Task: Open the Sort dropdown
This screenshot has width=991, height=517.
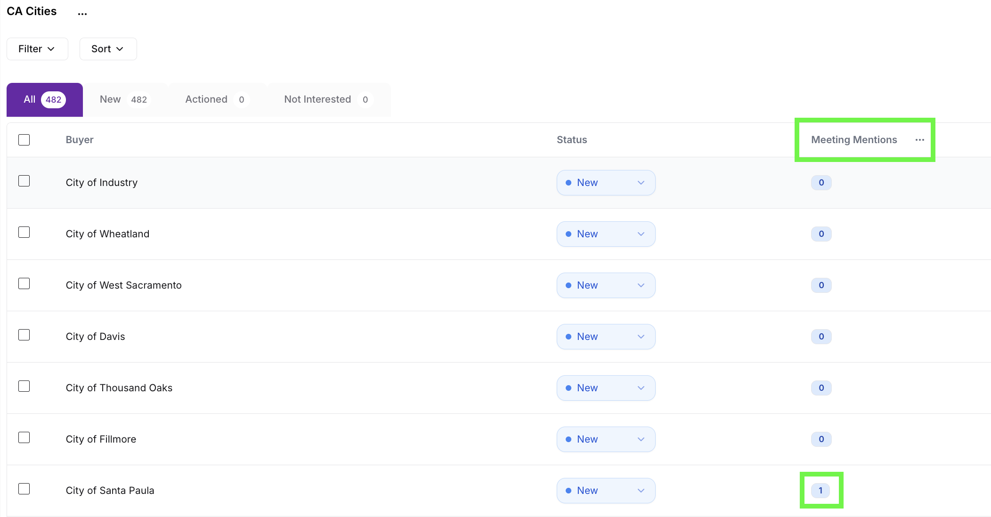Action: (108, 49)
